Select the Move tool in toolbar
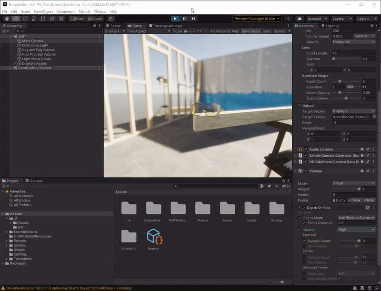 coord(16,19)
